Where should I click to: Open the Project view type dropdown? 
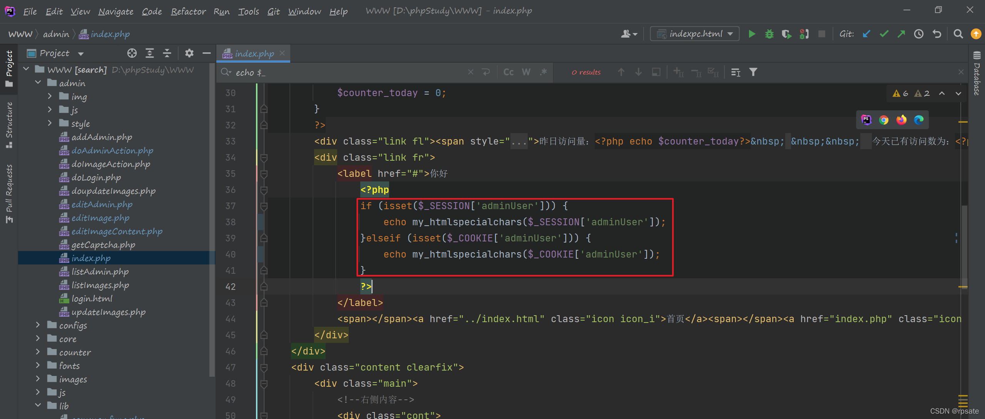point(80,53)
